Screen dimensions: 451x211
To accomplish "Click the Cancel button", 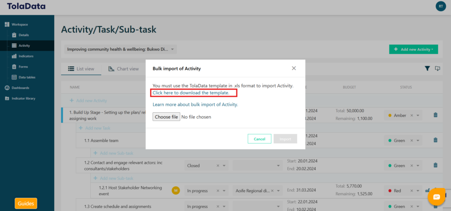I will click(x=259, y=139).
